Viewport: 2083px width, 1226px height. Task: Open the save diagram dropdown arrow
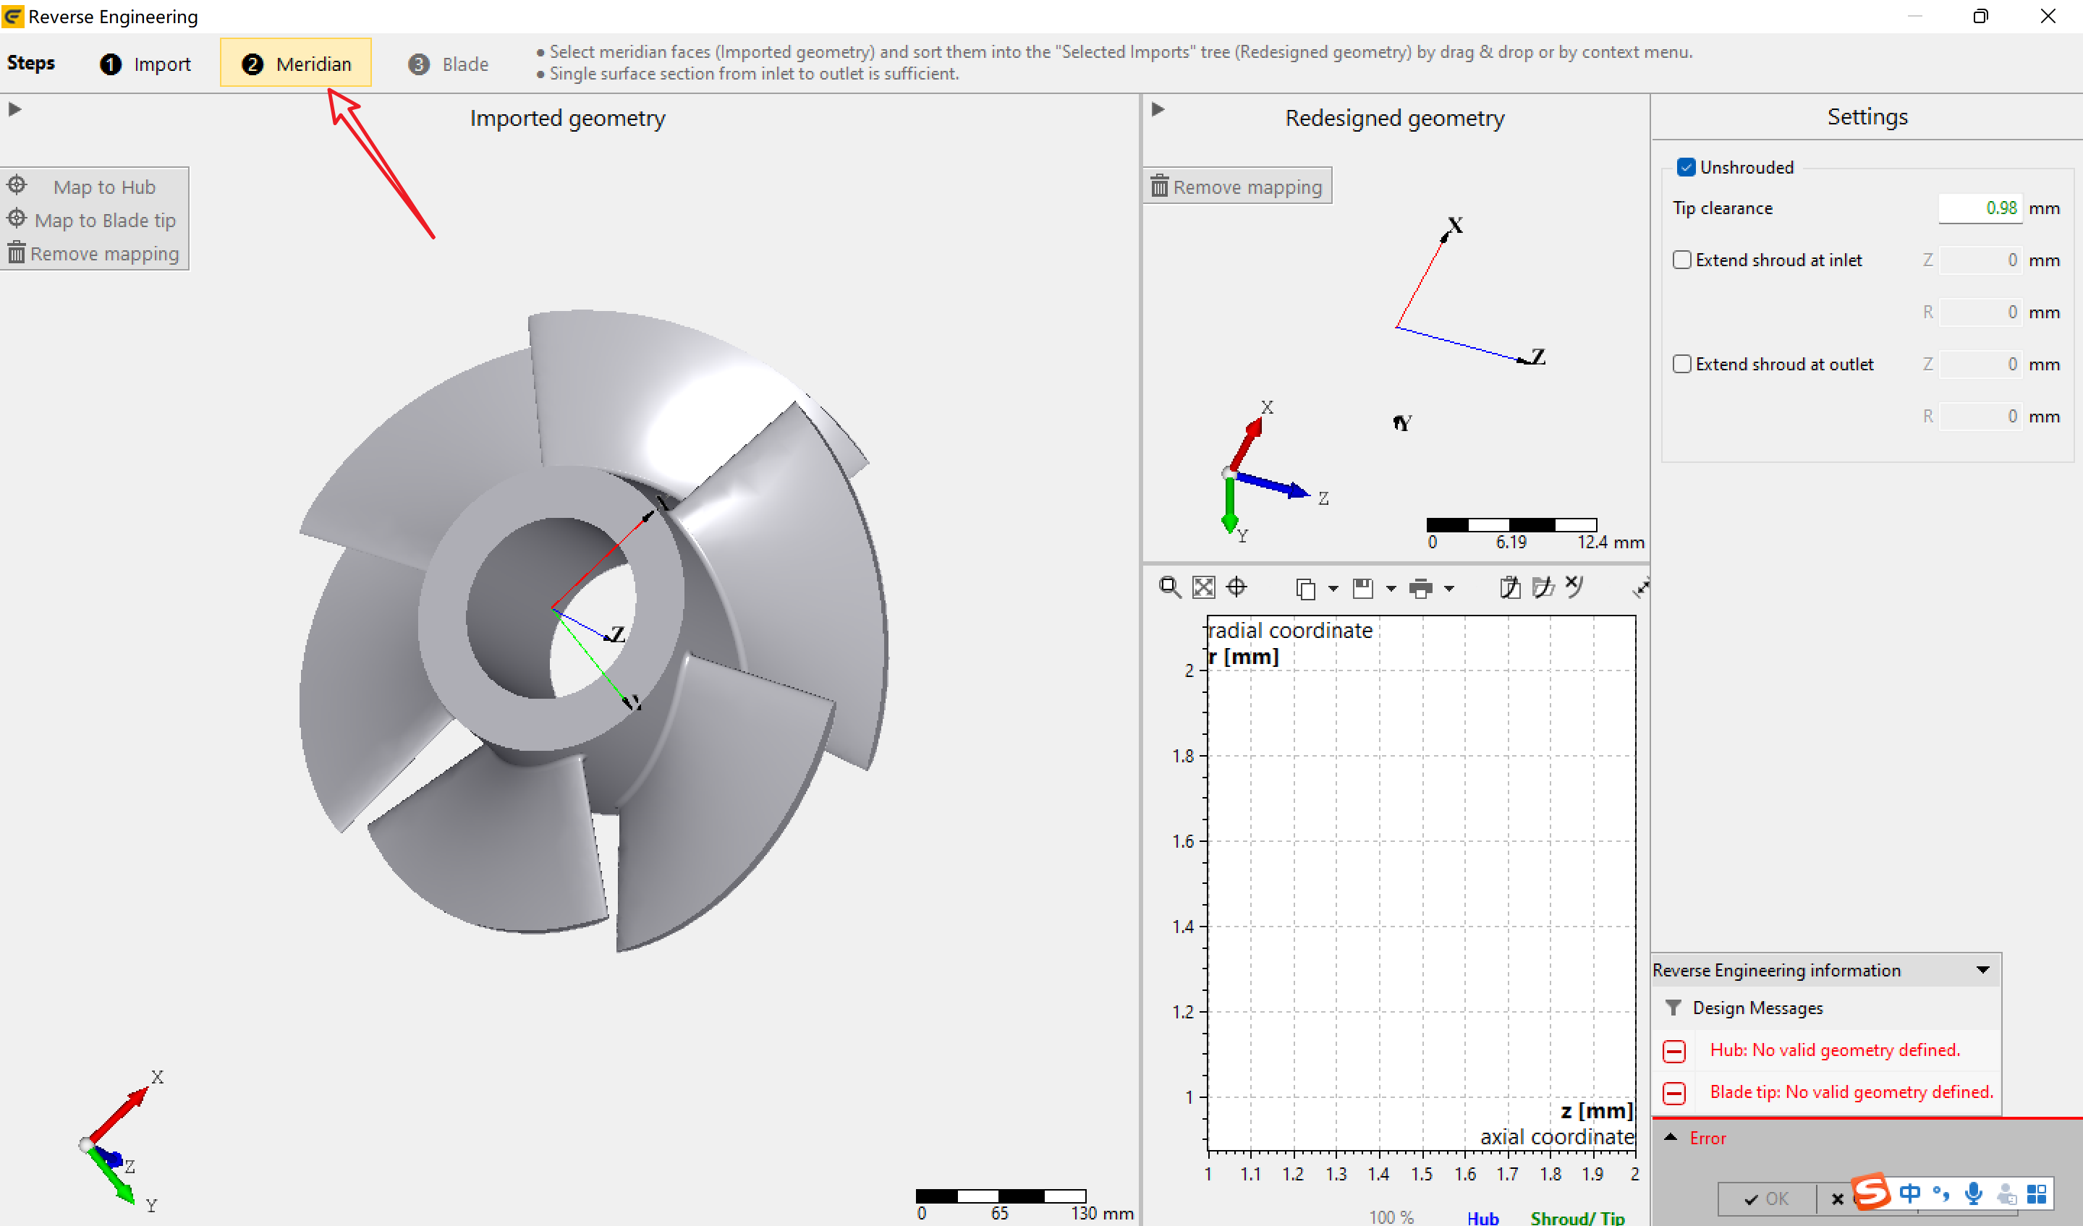pos(1391,589)
